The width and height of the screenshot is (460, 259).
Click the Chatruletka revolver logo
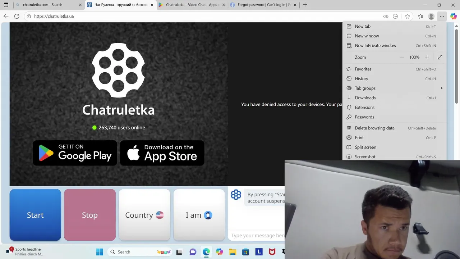(118, 70)
